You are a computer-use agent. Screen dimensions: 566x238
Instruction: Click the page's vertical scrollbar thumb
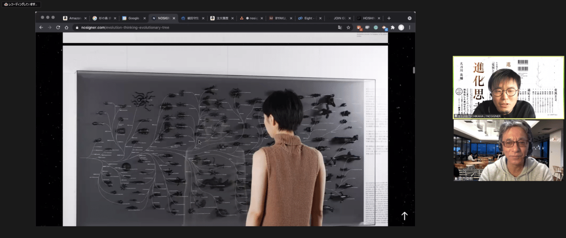(x=413, y=70)
